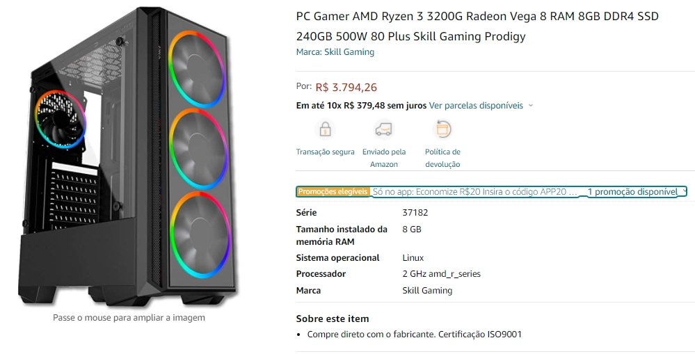The image size is (695, 354).
Task: Click the price R$ 3.794,26
Action: [x=346, y=88]
